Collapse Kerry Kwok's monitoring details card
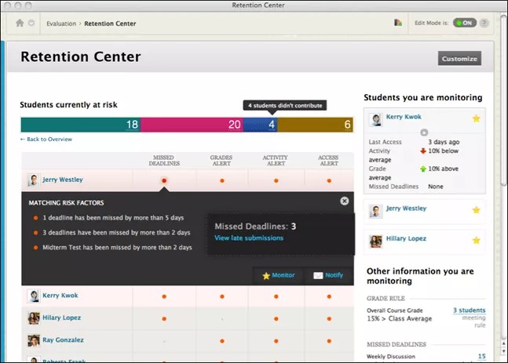The height and width of the screenshot is (363, 508). point(425,132)
